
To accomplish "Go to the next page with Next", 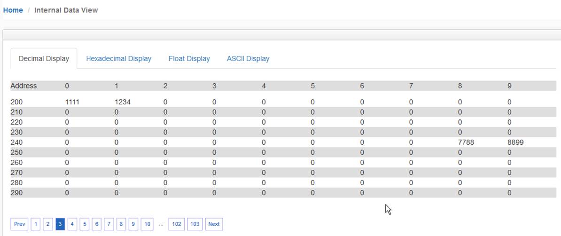I will click(x=214, y=224).
